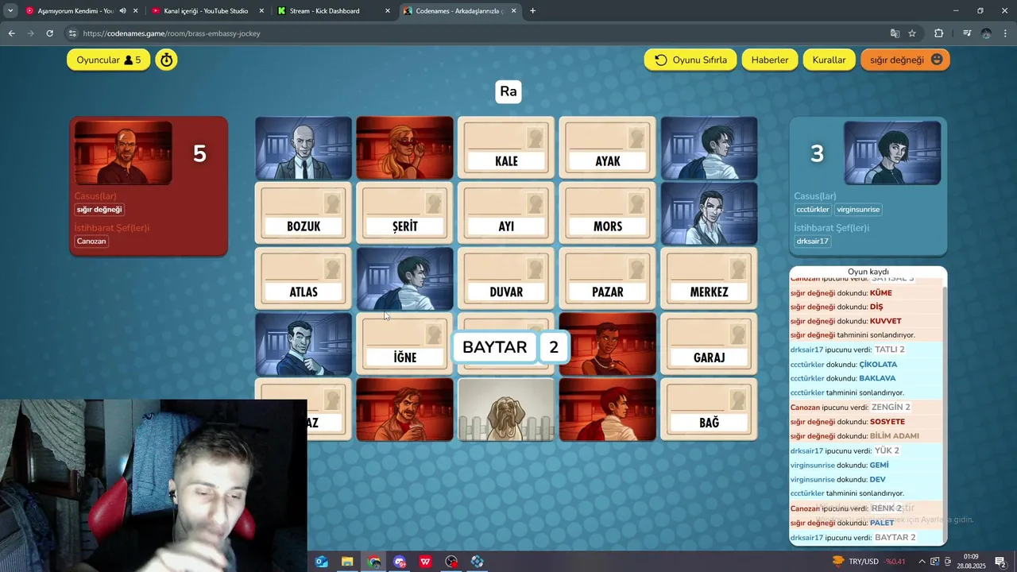Open File Explorer from the taskbar

(347, 562)
